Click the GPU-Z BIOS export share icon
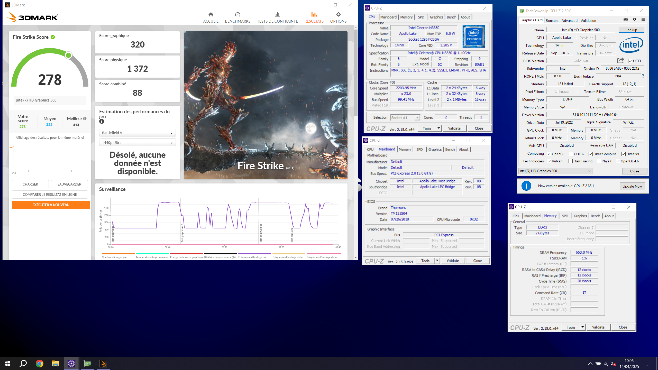Viewport: 658px width, 370px height. coord(620,60)
